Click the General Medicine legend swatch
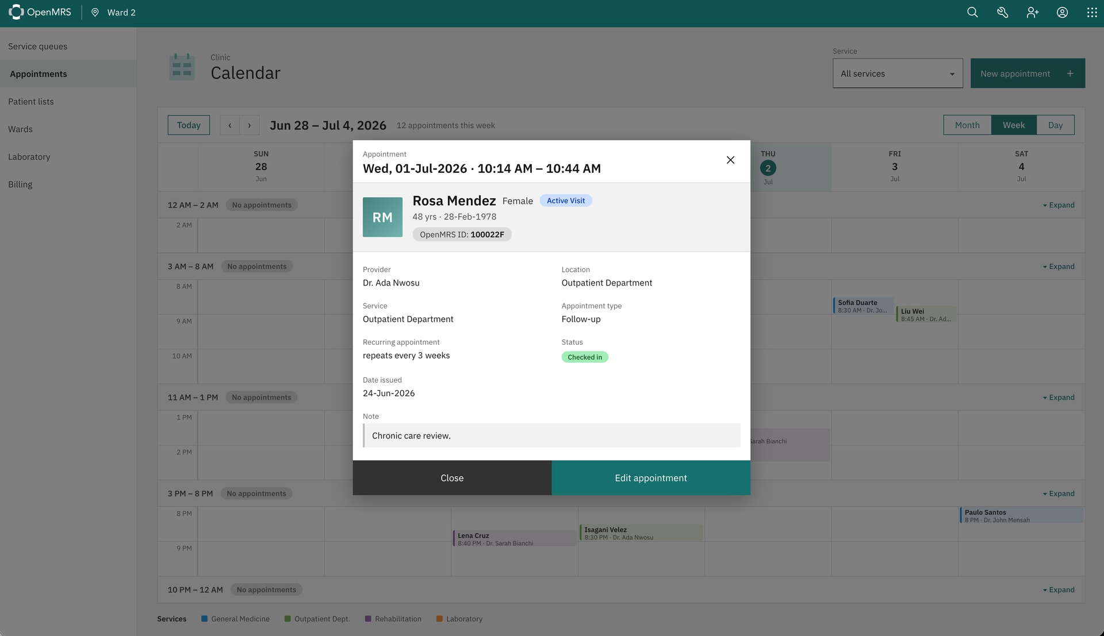The image size is (1104, 636). pyautogui.click(x=204, y=619)
